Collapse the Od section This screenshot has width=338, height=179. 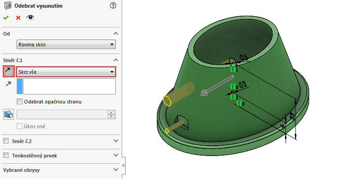click(116, 34)
